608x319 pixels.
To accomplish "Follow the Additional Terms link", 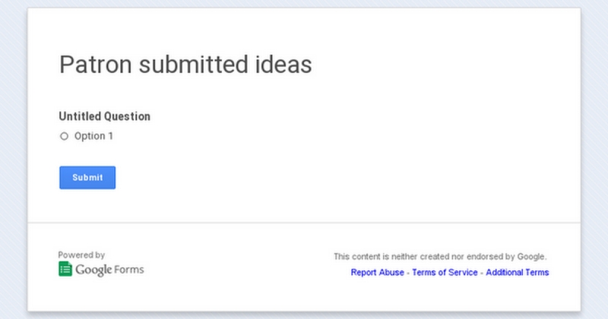I will click(517, 273).
